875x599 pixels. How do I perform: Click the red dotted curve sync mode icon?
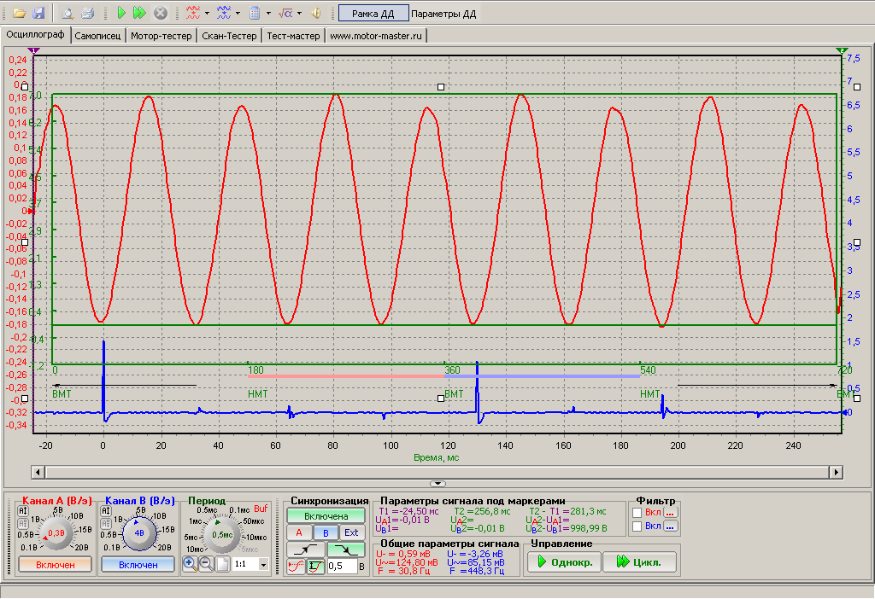[296, 567]
